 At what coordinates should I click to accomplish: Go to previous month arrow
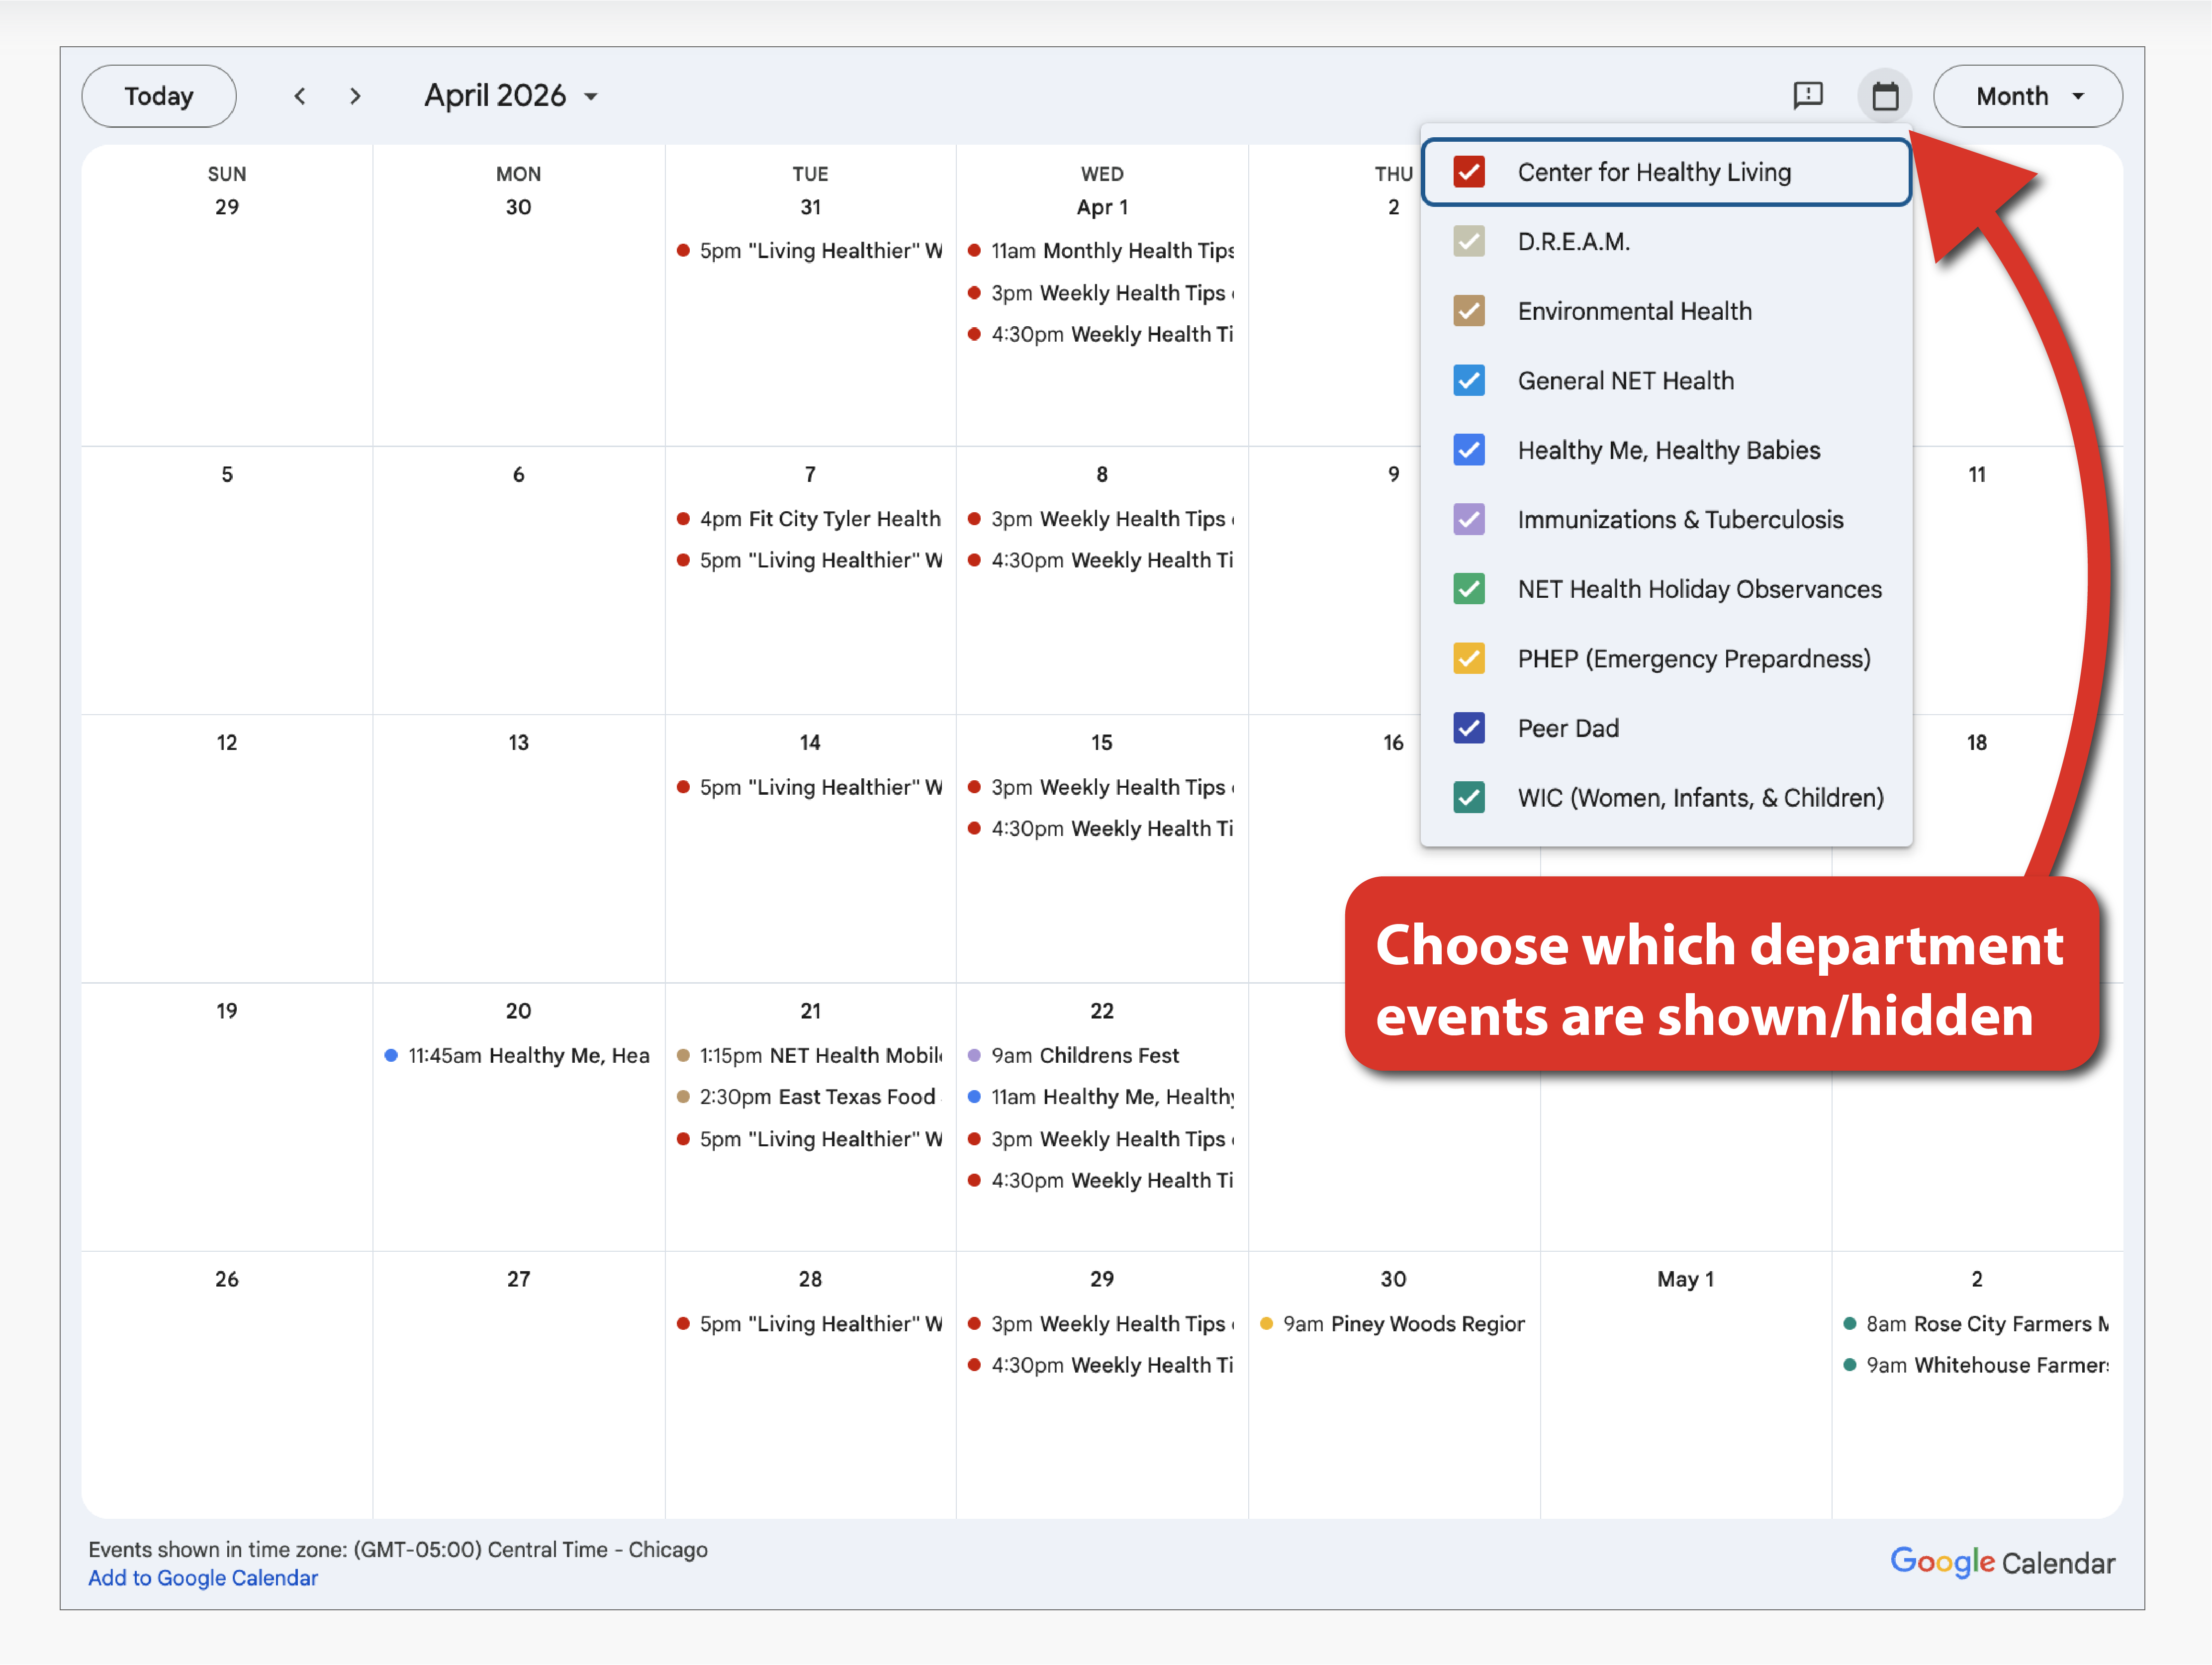[x=299, y=96]
